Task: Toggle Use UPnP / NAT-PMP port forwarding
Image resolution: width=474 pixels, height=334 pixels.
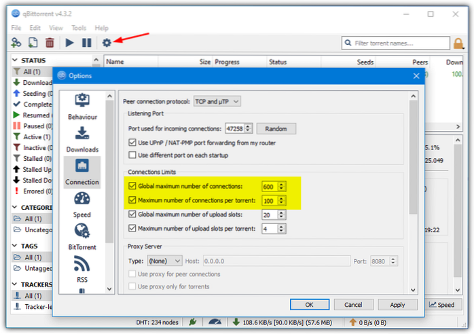Action: tap(132, 143)
